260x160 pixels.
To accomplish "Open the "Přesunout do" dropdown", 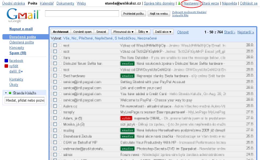I will (124, 32).
